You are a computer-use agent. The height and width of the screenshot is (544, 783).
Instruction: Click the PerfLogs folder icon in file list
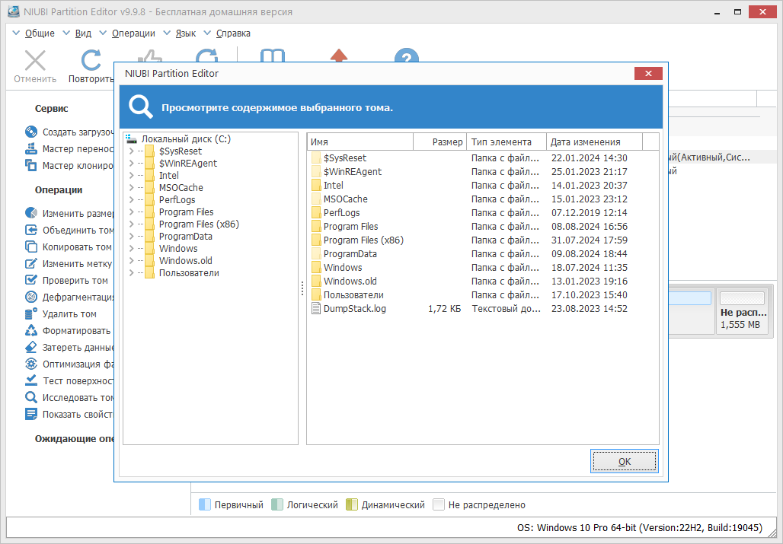(315, 212)
